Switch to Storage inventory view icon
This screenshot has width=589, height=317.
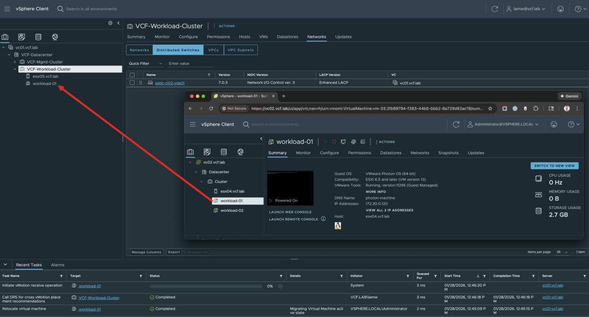38,37
